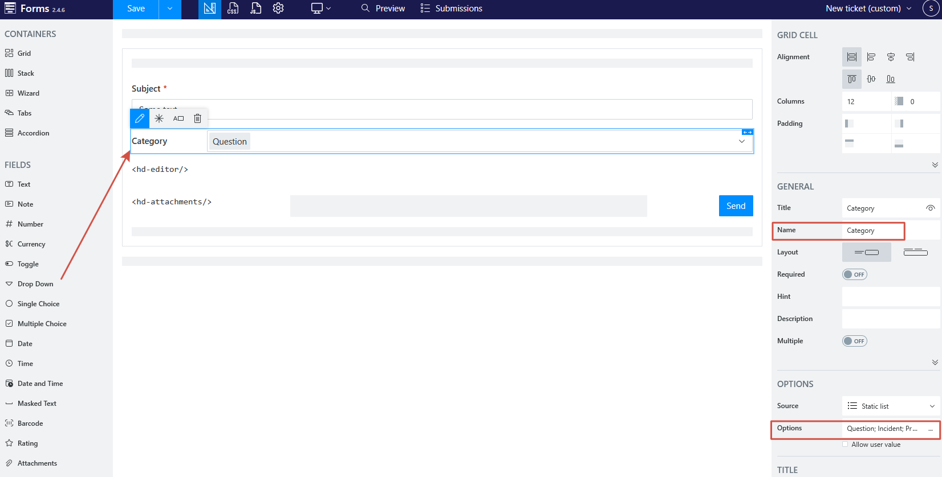
Task: Click the Name input field
Action: pos(872,231)
